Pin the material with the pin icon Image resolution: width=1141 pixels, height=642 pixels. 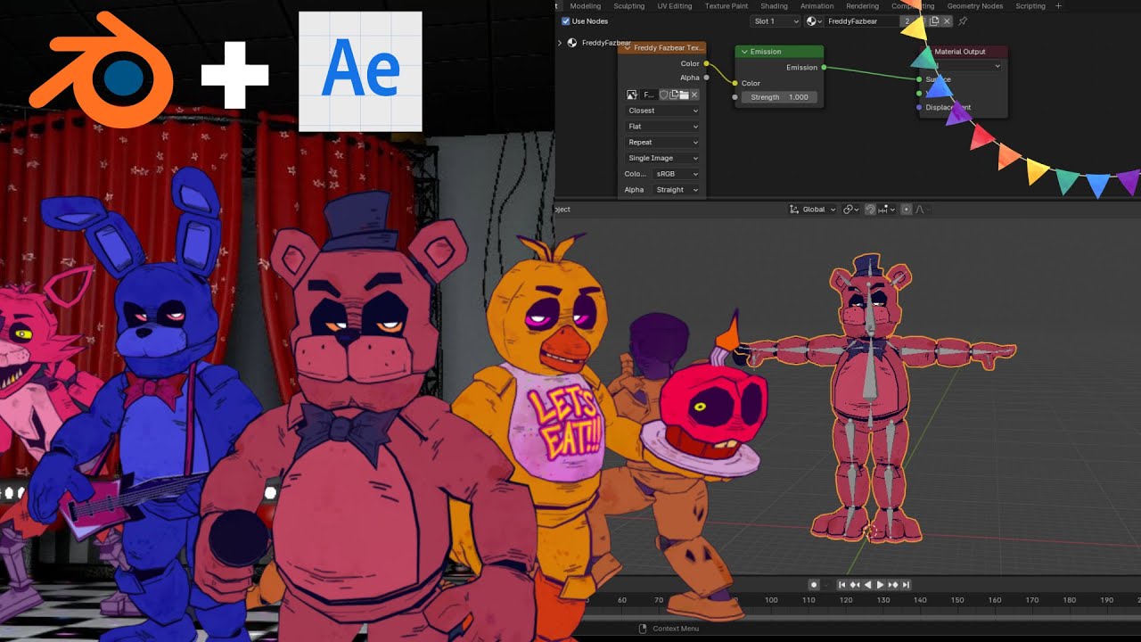pyautogui.click(x=963, y=21)
